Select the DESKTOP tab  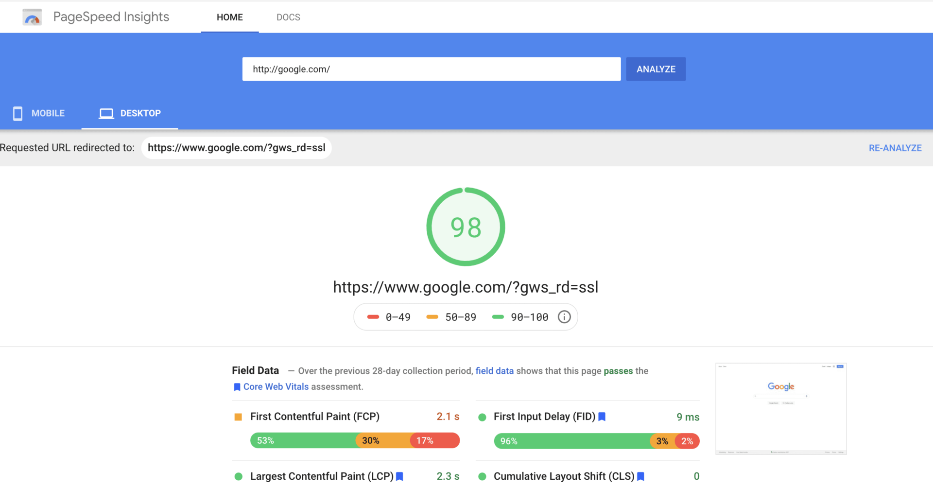(x=130, y=113)
